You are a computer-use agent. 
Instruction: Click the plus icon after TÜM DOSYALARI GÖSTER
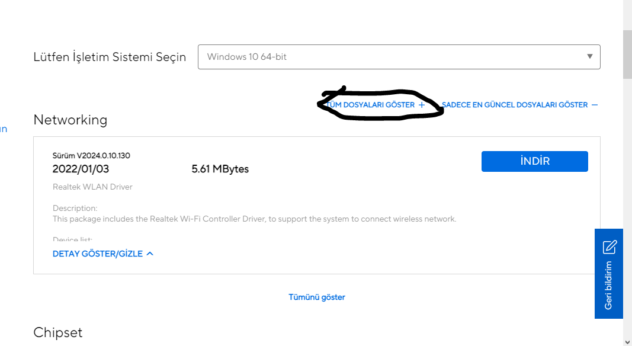[422, 105]
